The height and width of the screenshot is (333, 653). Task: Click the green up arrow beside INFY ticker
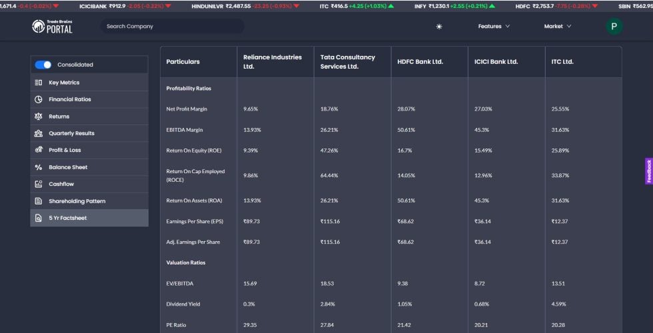492,6
